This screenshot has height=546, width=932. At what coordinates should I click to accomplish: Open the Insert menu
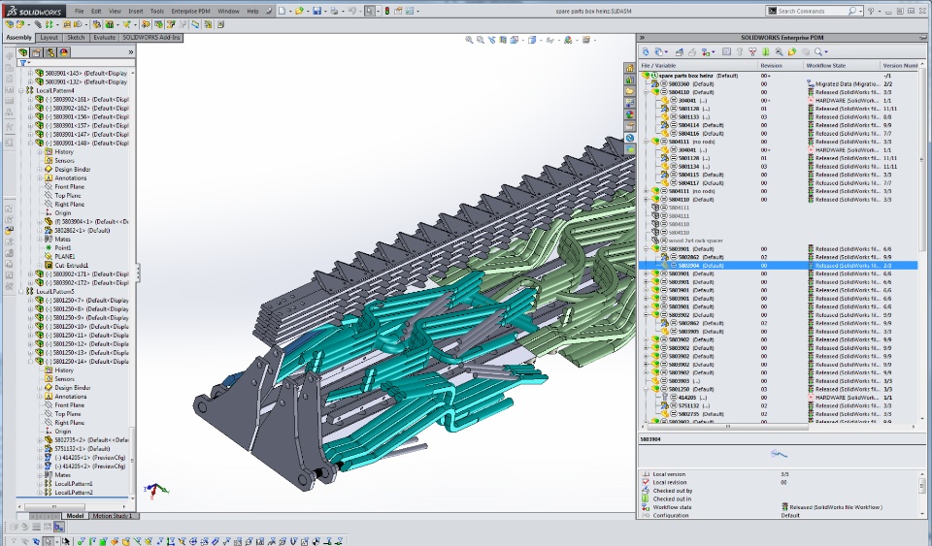136,11
